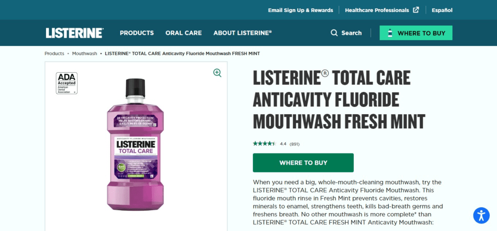Viewport: 497px width, 231px height.
Task: Go to Mouthwash breadcrumb link
Action: point(84,53)
